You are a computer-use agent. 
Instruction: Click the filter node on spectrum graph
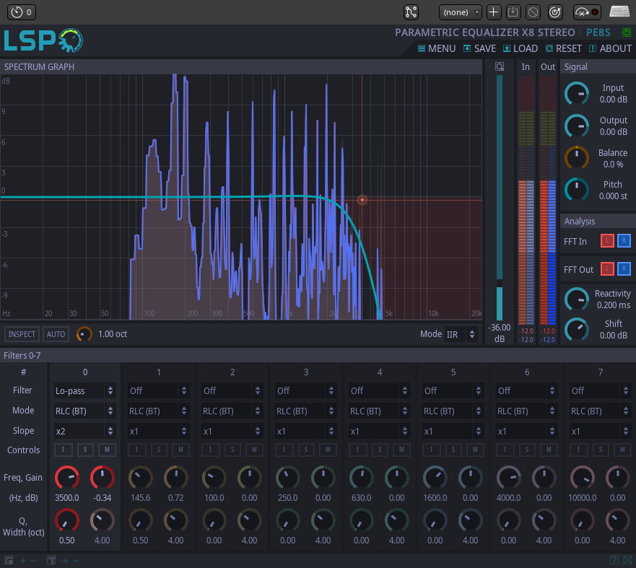(362, 200)
